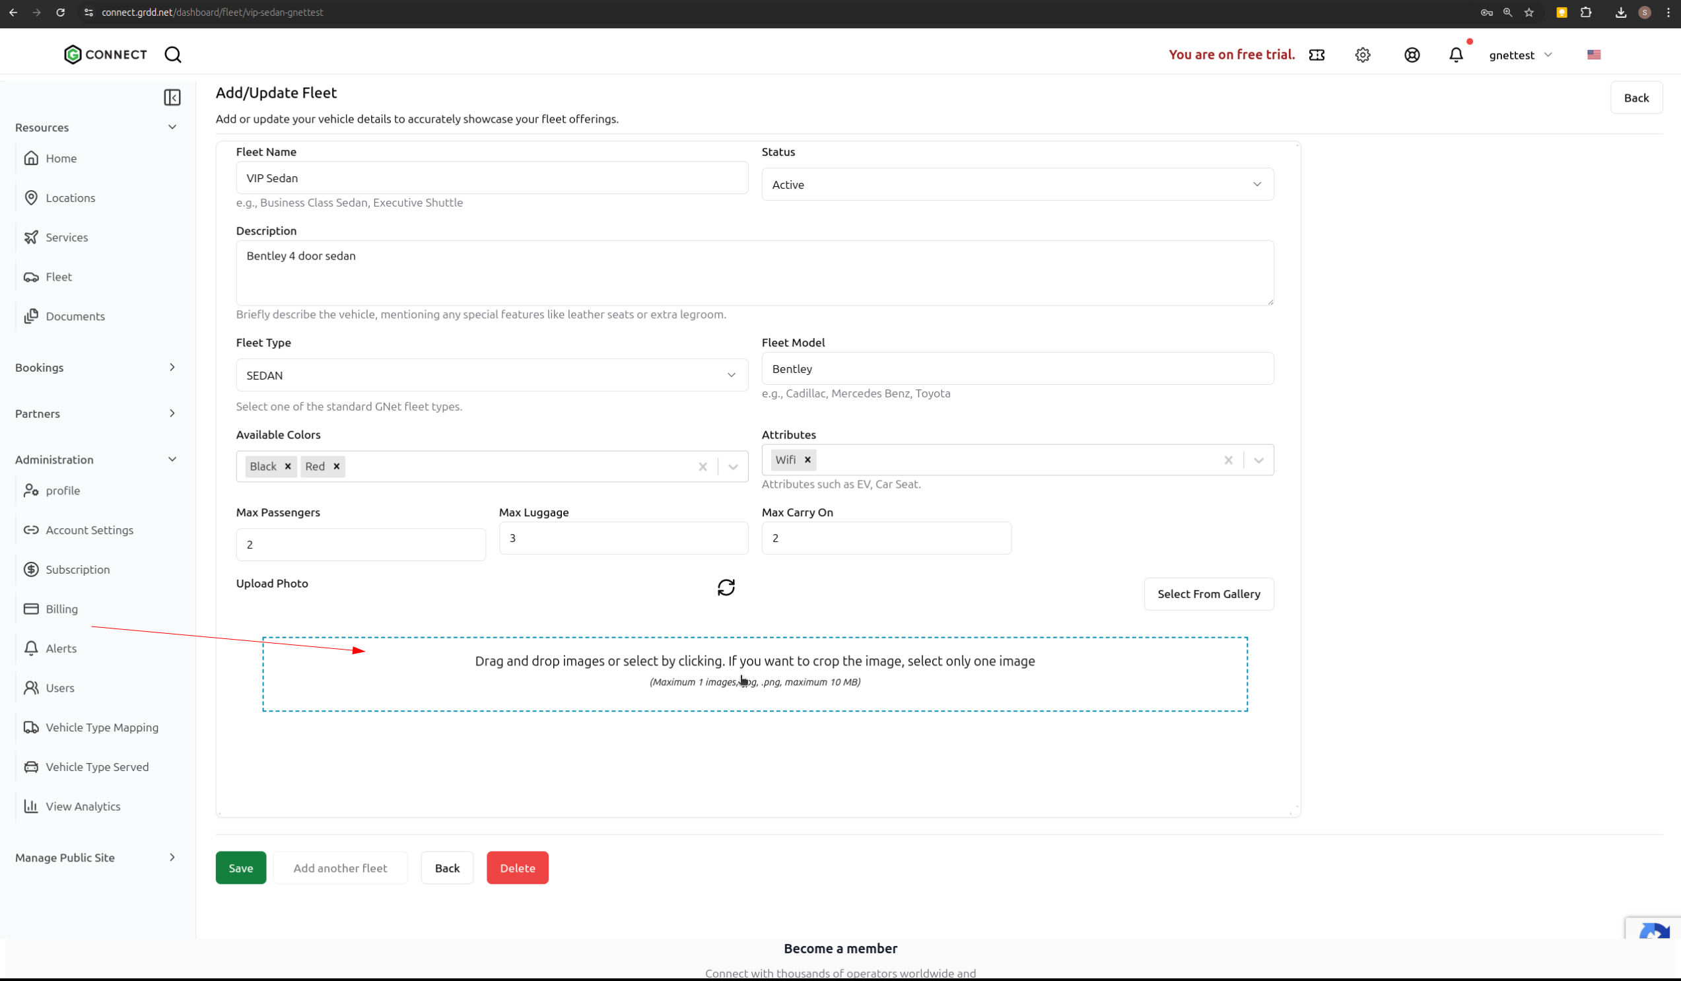Go to Fleet in sidebar
The image size is (1681, 981).
point(59,277)
